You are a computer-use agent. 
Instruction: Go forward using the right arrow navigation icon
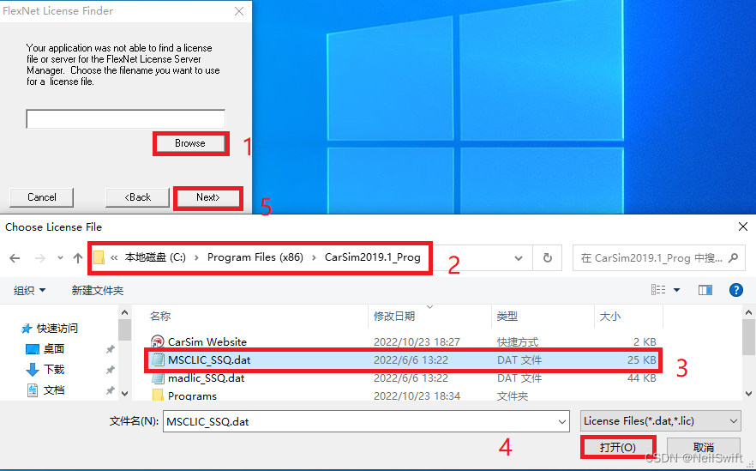[40, 258]
